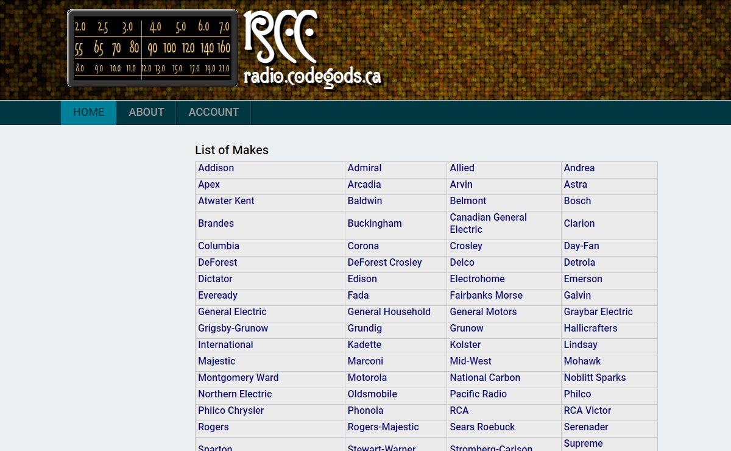Open the Arvin make
This screenshot has width=731, height=451.
pyautogui.click(x=461, y=185)
